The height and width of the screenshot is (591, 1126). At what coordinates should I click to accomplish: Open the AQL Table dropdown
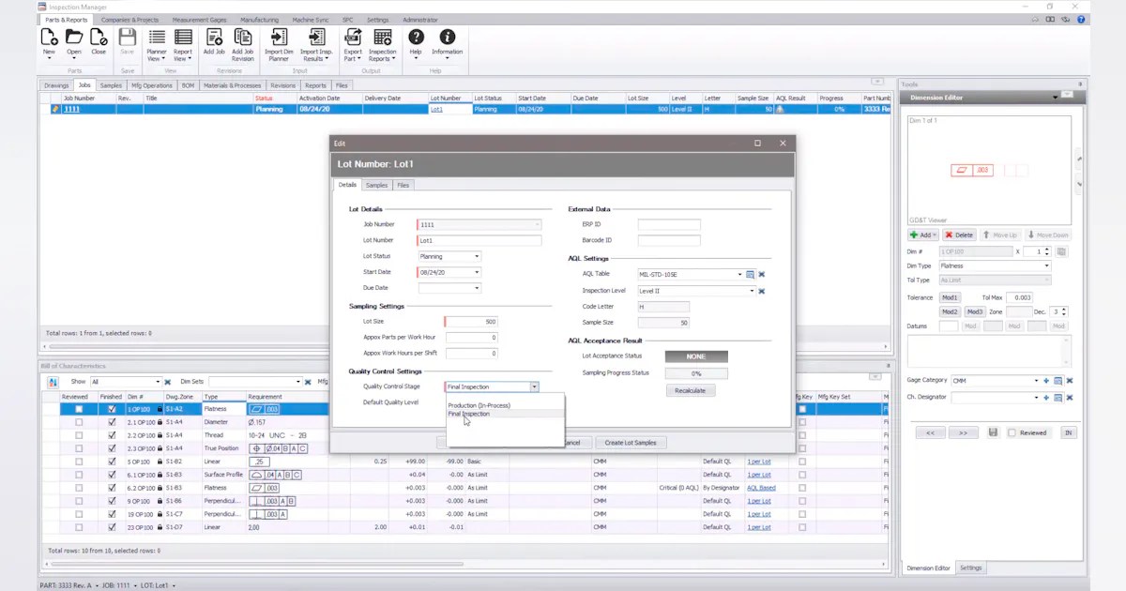(738, 275)
